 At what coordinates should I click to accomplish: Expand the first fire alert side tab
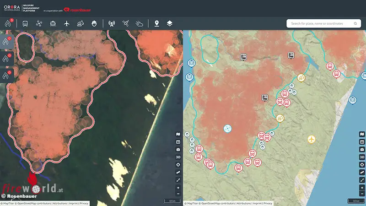click(x=6, y=43)
